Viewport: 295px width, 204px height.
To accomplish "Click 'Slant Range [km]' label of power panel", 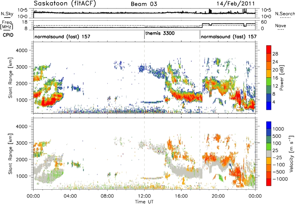I will pyautogui.click(x=10, y=78).
